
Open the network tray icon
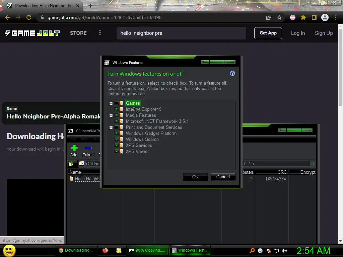[x=276, y=251]
